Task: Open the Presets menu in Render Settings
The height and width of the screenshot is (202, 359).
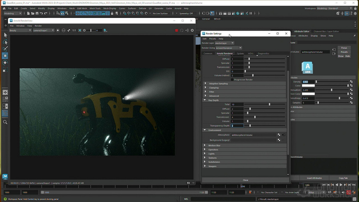Action: (212, 39)
